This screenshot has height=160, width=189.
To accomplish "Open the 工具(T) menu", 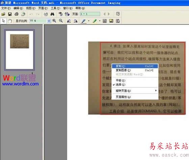I will pyautogui.click(x=55, y=8).
